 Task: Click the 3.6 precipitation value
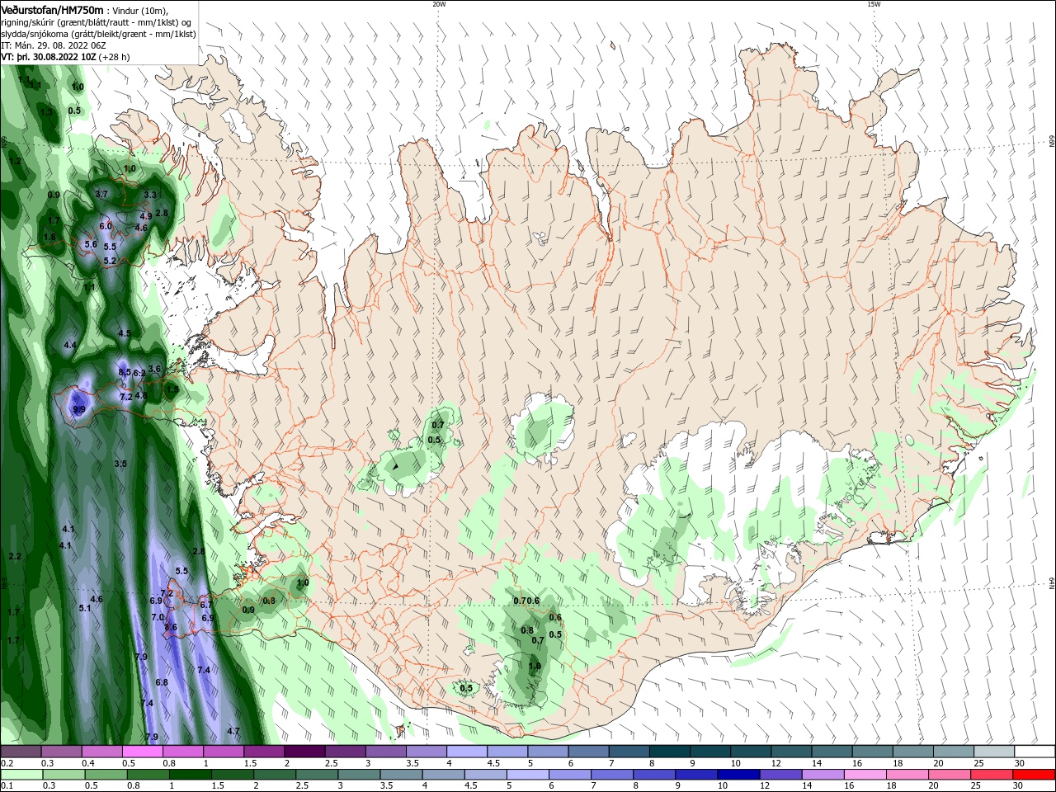point(154,369)
